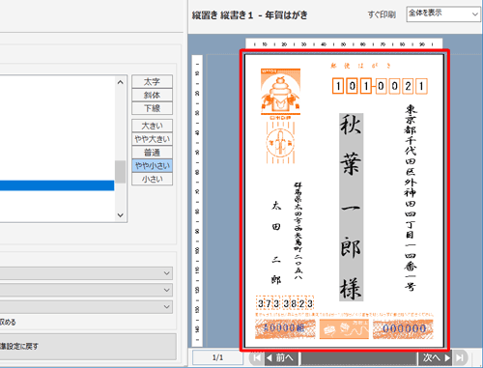Pick 小さい font size
The image size is (483, 368).
pyautogui.click(x=152, y=179)
